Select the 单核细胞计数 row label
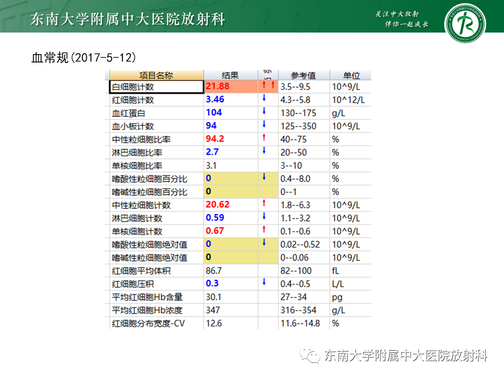The height and width of the screenshot is (378, 504). pos(137,232)
